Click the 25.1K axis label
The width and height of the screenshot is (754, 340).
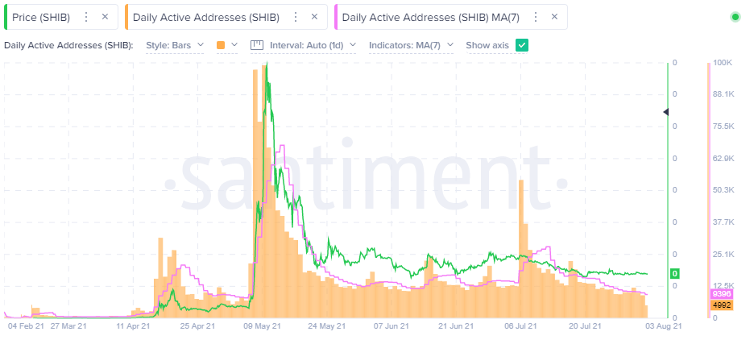723,254
